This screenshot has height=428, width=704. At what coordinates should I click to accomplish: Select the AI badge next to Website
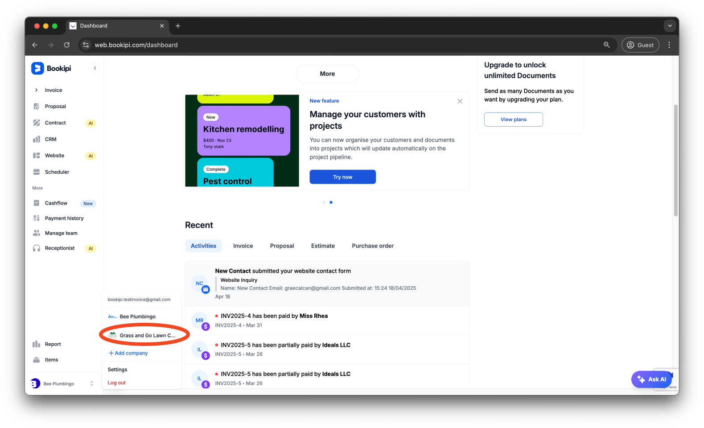coord(91,156)
